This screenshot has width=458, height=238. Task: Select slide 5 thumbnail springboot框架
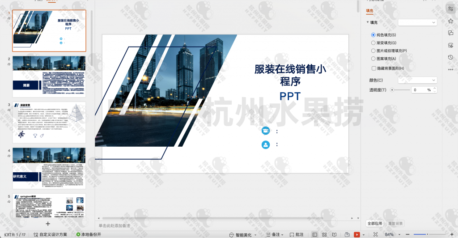(49, 206)
